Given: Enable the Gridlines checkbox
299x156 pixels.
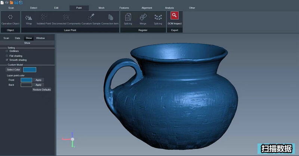Looking at the screenshot, I should click(7, 51).
